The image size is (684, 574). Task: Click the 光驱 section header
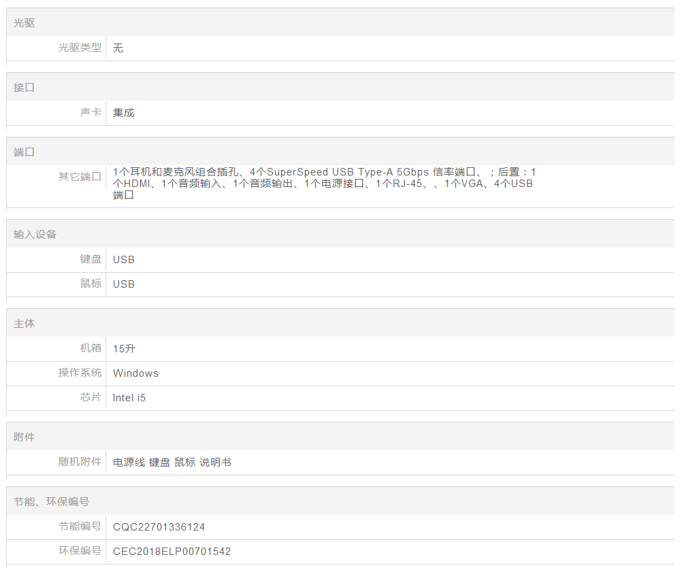[x=25, y=23]
